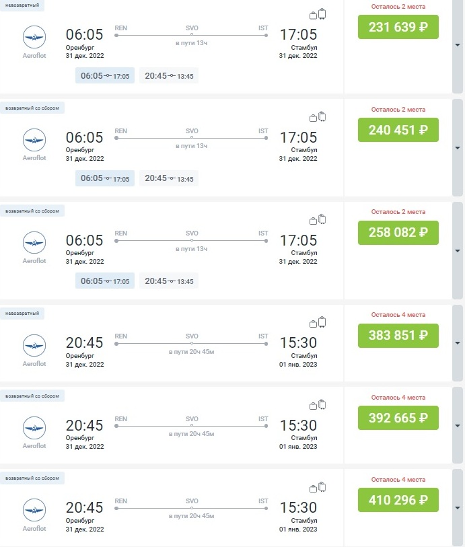Click SVO stopover marker on 258 082 ₽ route line
The height and width of the screenshot is (547, 465).
point(192,240)
